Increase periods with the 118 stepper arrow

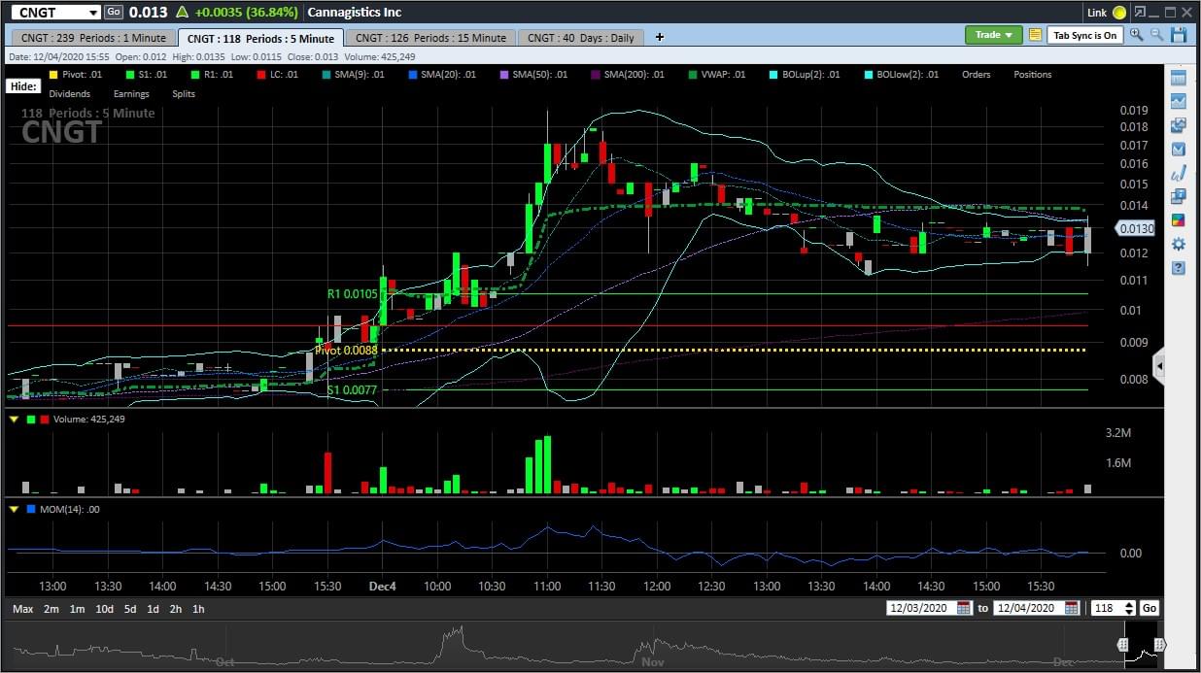[x=1127, y=605]
